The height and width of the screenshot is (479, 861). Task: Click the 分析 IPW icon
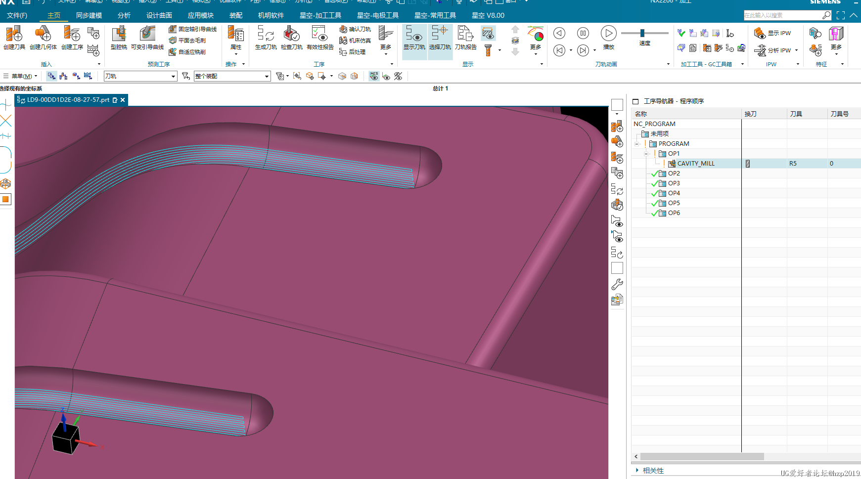click(772, 50)
